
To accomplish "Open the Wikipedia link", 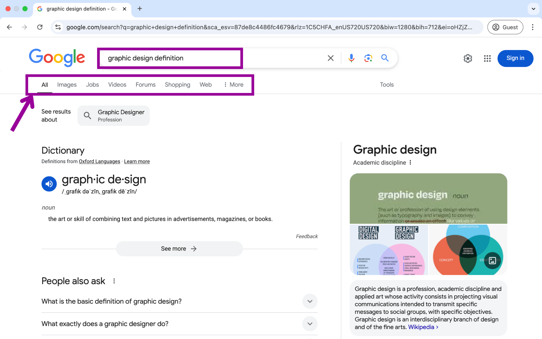I will [x=423, y=327].
